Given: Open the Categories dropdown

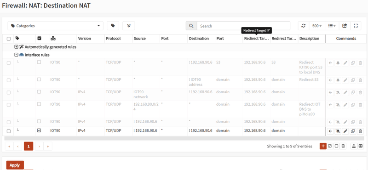Looking at the screenshot, I should pyautogui.click(x=55, y=26).
